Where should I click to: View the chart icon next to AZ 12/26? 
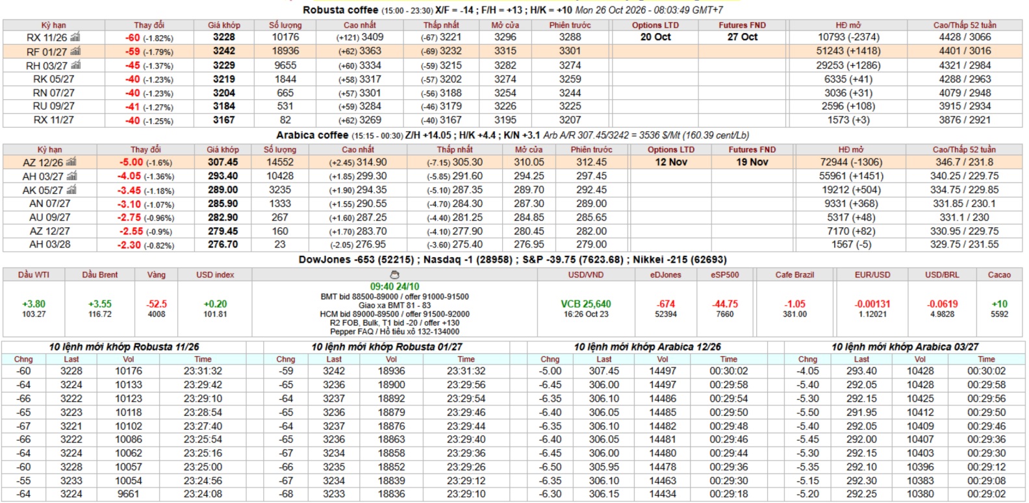71,162
